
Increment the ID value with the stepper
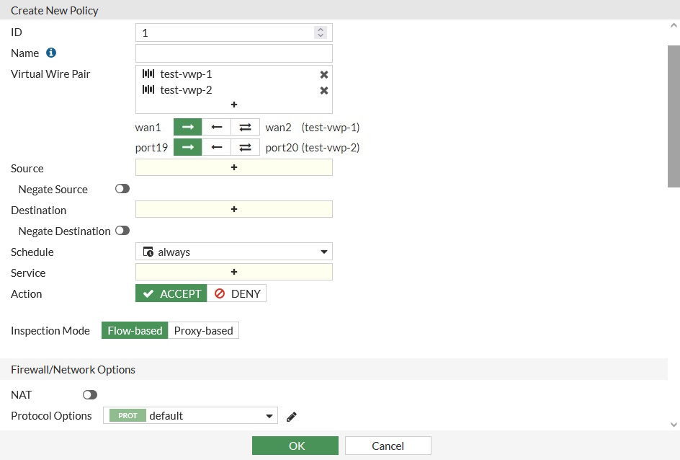(321, 30)
